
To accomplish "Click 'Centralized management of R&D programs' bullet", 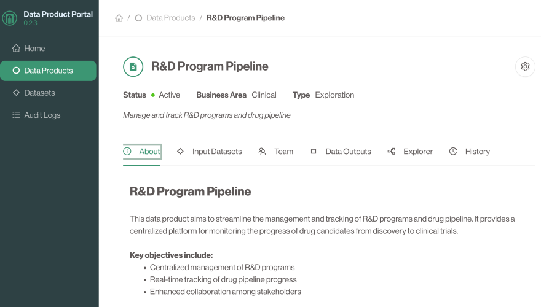I will (x=222, y=267).
